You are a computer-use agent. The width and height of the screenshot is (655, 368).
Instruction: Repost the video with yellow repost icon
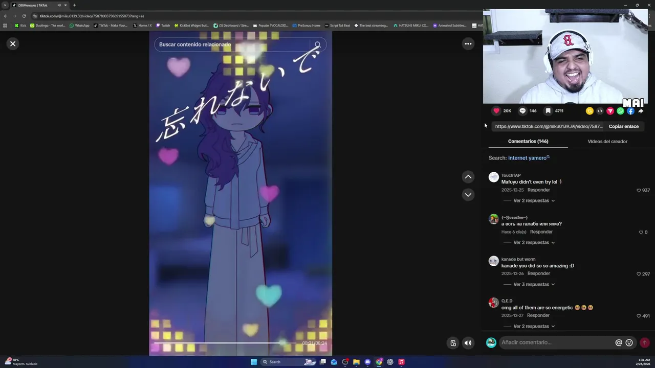589,111
